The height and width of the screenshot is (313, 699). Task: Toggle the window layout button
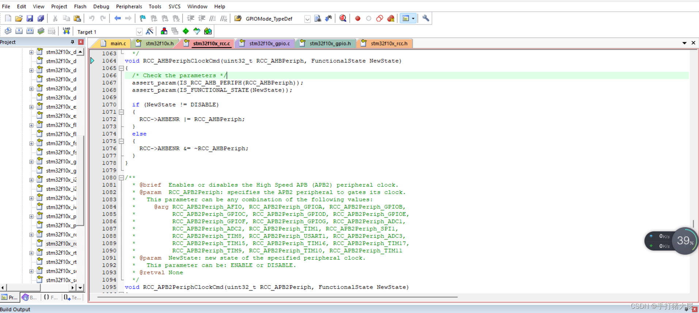point(406,18)
